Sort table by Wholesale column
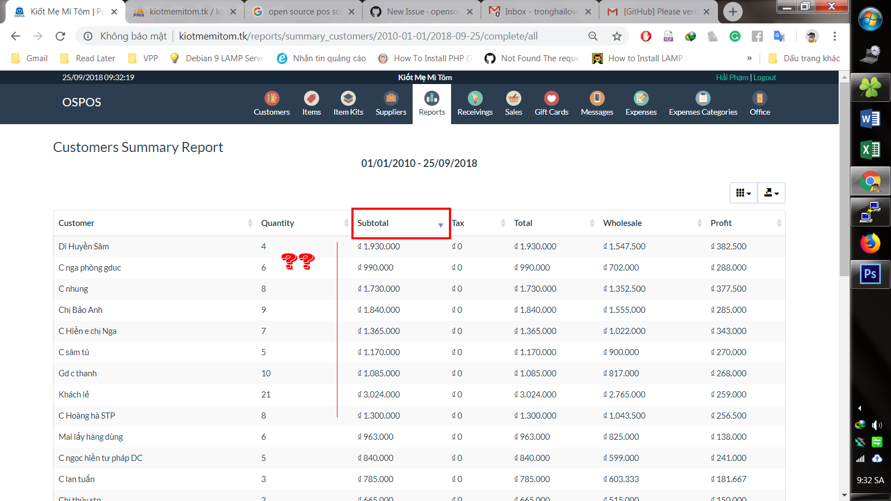This screenshot has height=501, width=891. click(x=652, y=223)
